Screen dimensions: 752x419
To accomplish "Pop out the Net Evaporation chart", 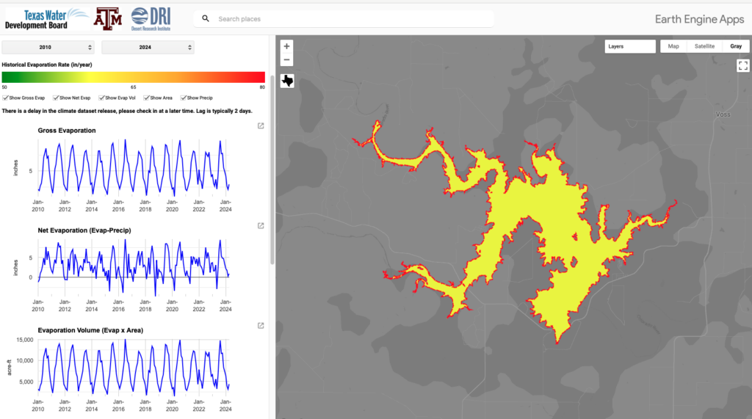I will pyautogui.click(x=261, y=226).
